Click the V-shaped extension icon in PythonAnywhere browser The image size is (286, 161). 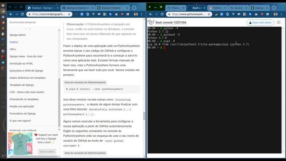[x=233, y=14]
